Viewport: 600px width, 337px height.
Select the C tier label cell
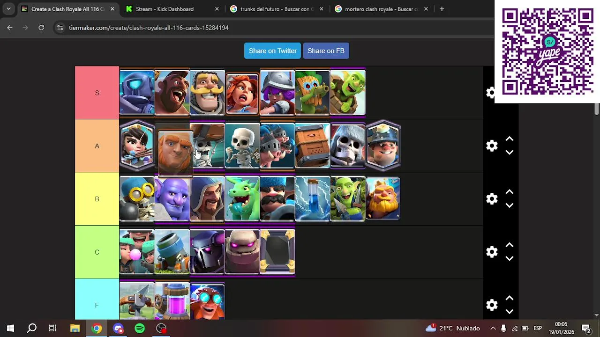tap(97, 252)
